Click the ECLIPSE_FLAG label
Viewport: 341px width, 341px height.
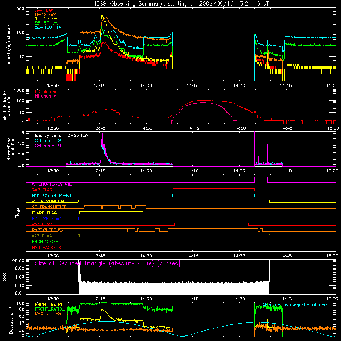point(46,219)
